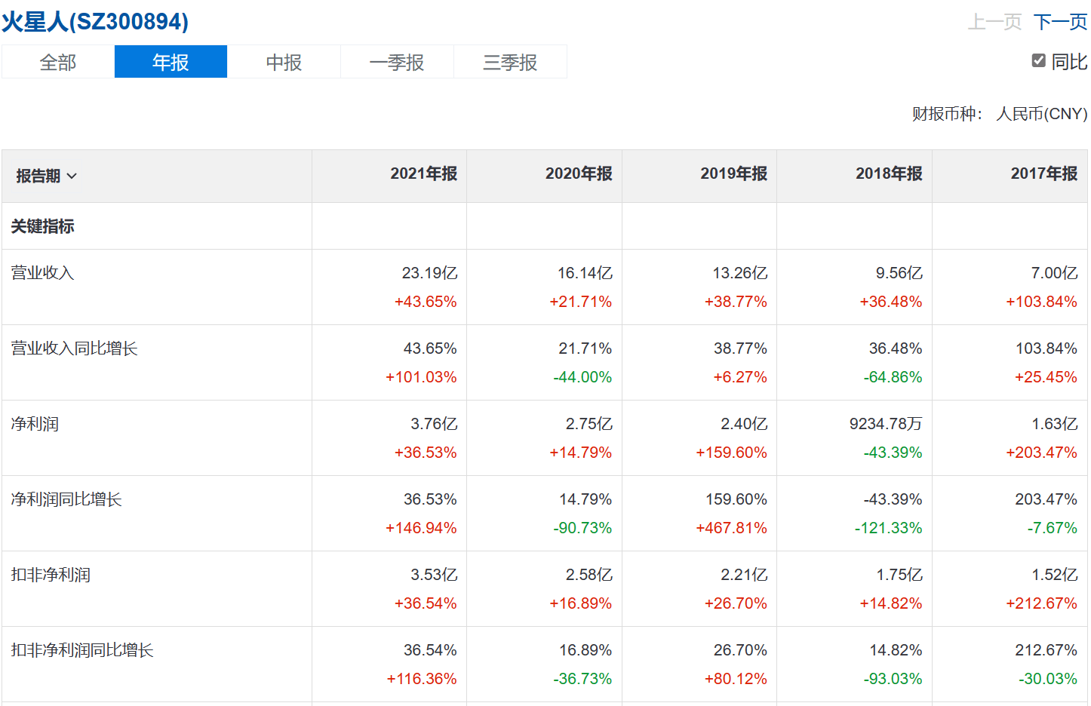Click the 人民币(CNY) currency label
The image size is (1091, 706).
(x=1041, y=114)
